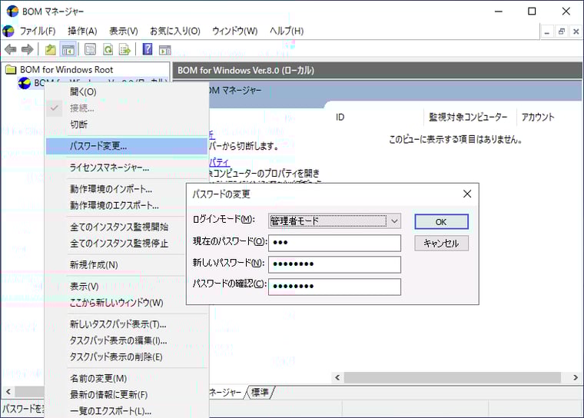Screen dimensions: 584x418
Task: Open the 操作(A) menu
Action: (x=82, y=31)
